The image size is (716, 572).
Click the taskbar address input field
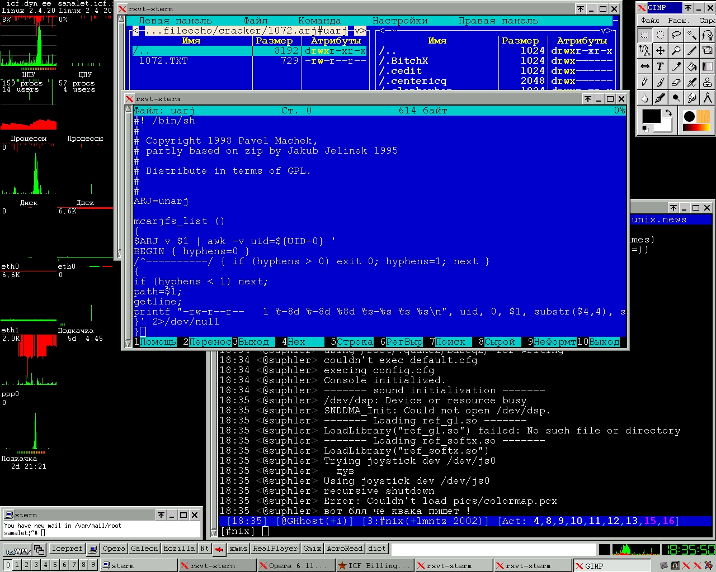tap(494, 550)
